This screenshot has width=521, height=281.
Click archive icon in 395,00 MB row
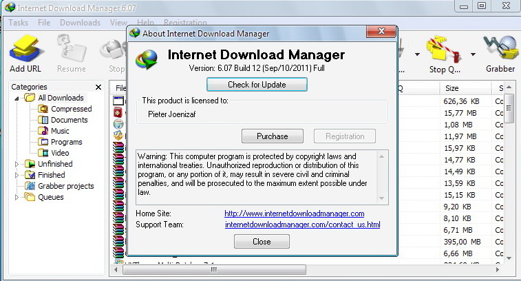(x=118, y=241)
